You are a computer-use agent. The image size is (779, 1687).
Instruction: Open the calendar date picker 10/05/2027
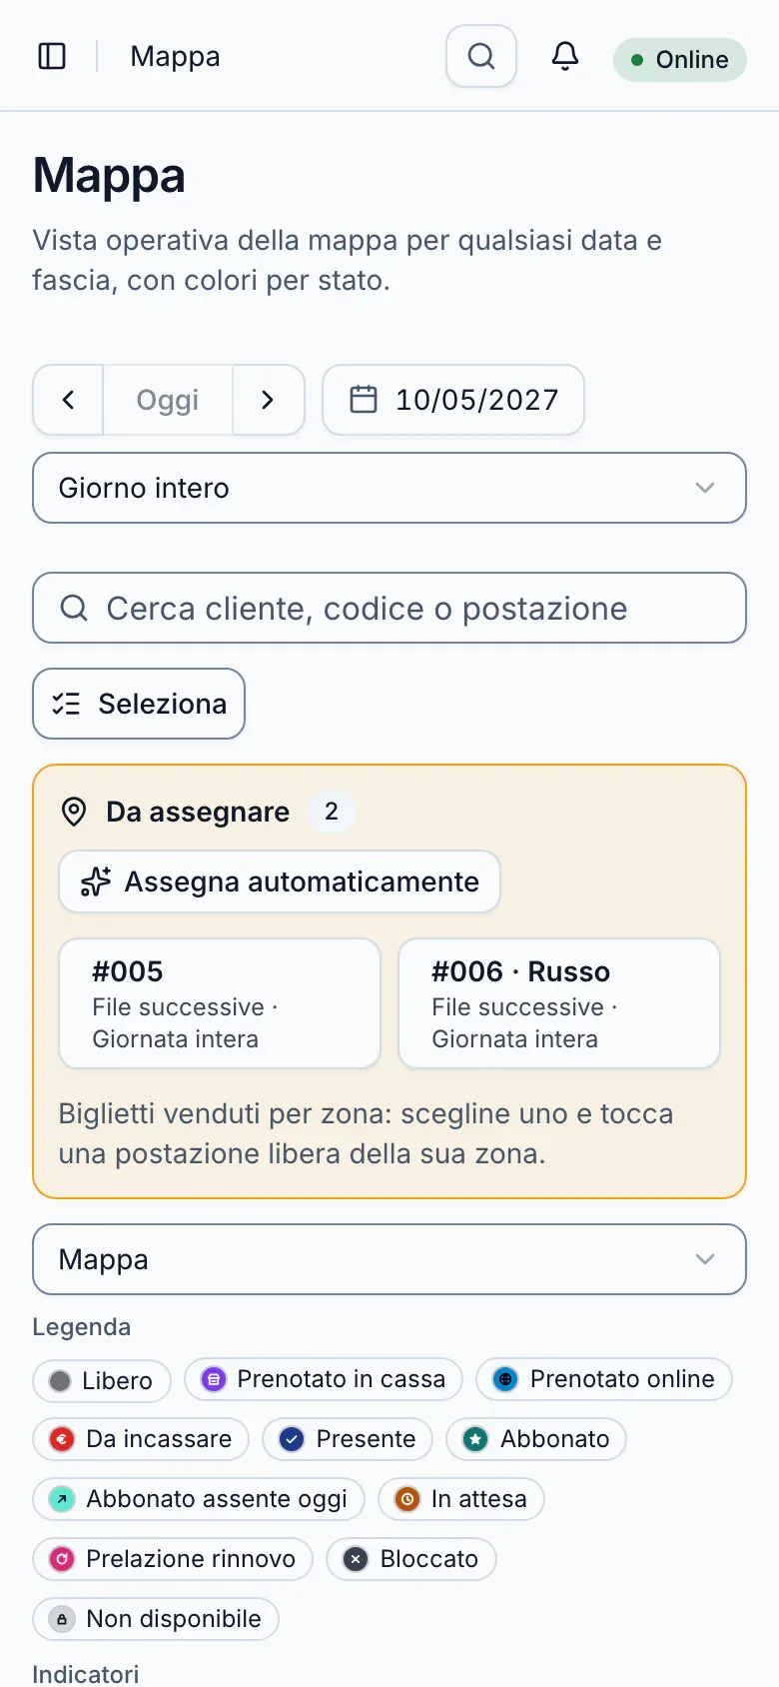(x=453, y=400)
